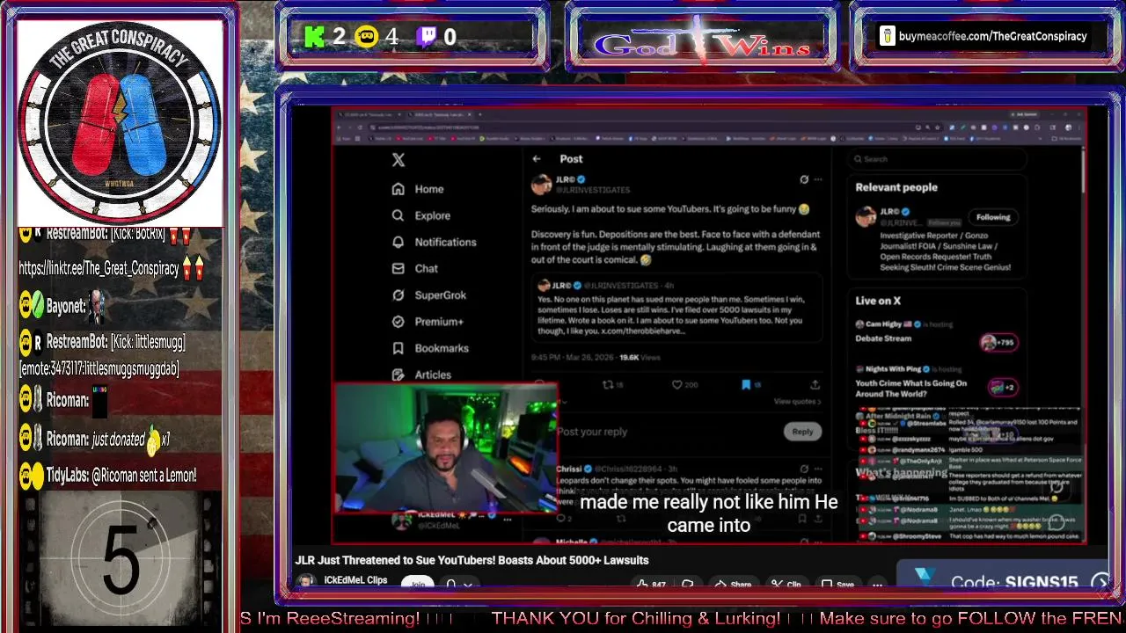Open the more menu on JLR's post
The image size is (1126, 633).
pos(818,179)
